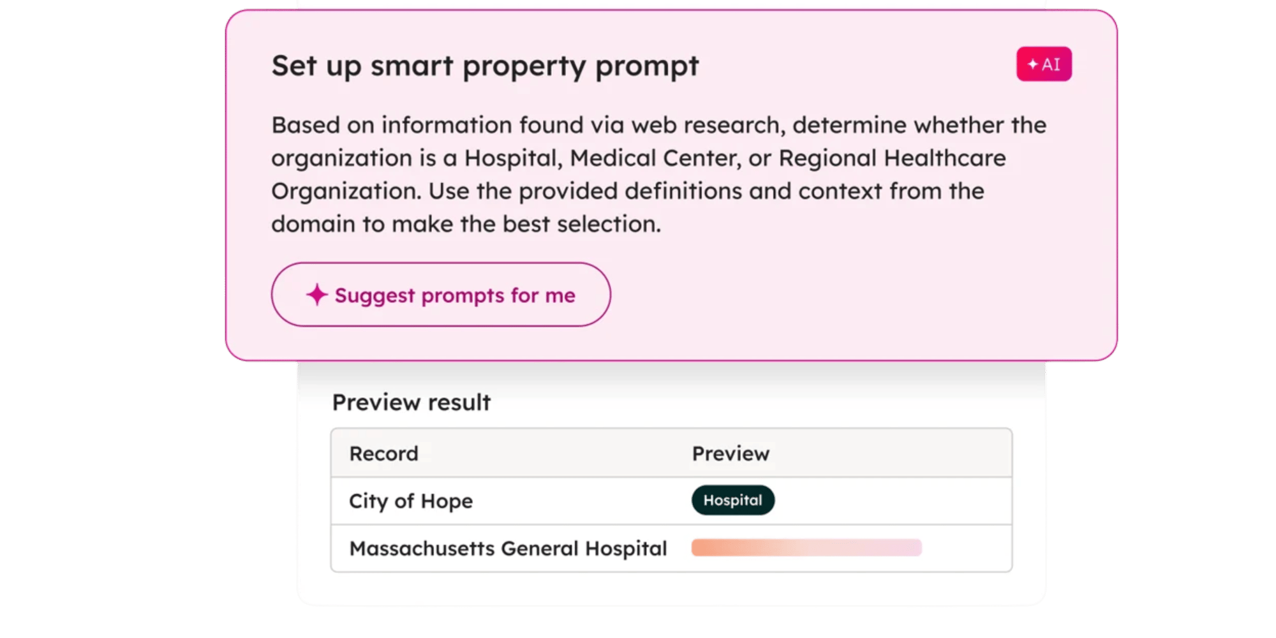1276x638 pixels.
Task: Click the Record column header
Action: pos(384,454)
